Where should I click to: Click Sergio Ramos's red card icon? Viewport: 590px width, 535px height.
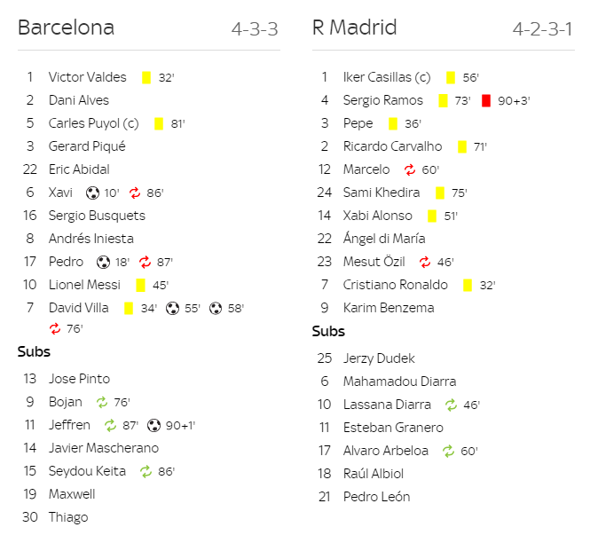(486, 101)
